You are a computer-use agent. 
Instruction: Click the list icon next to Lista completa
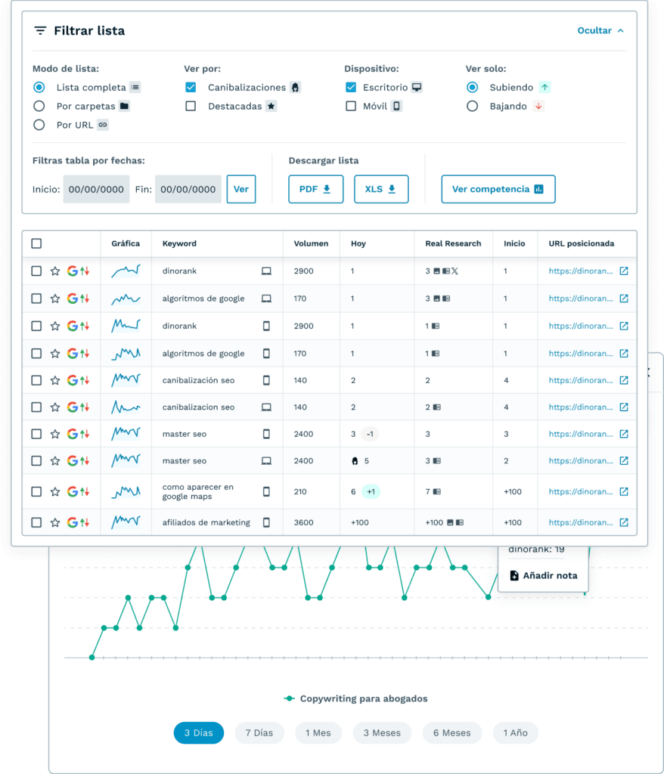pyautogui.click(x=135, y=88)
